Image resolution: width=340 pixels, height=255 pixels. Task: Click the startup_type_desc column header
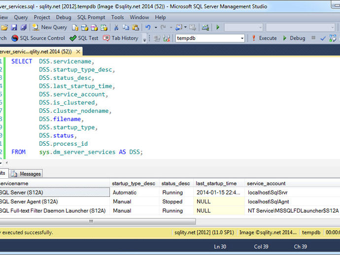click(134, 184)
